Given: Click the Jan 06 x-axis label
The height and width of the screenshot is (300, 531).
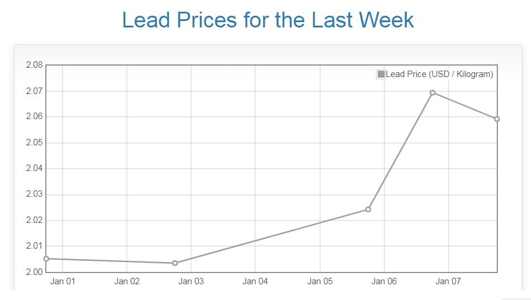Looking at the screenshot, I should click(x=384, y=281).
